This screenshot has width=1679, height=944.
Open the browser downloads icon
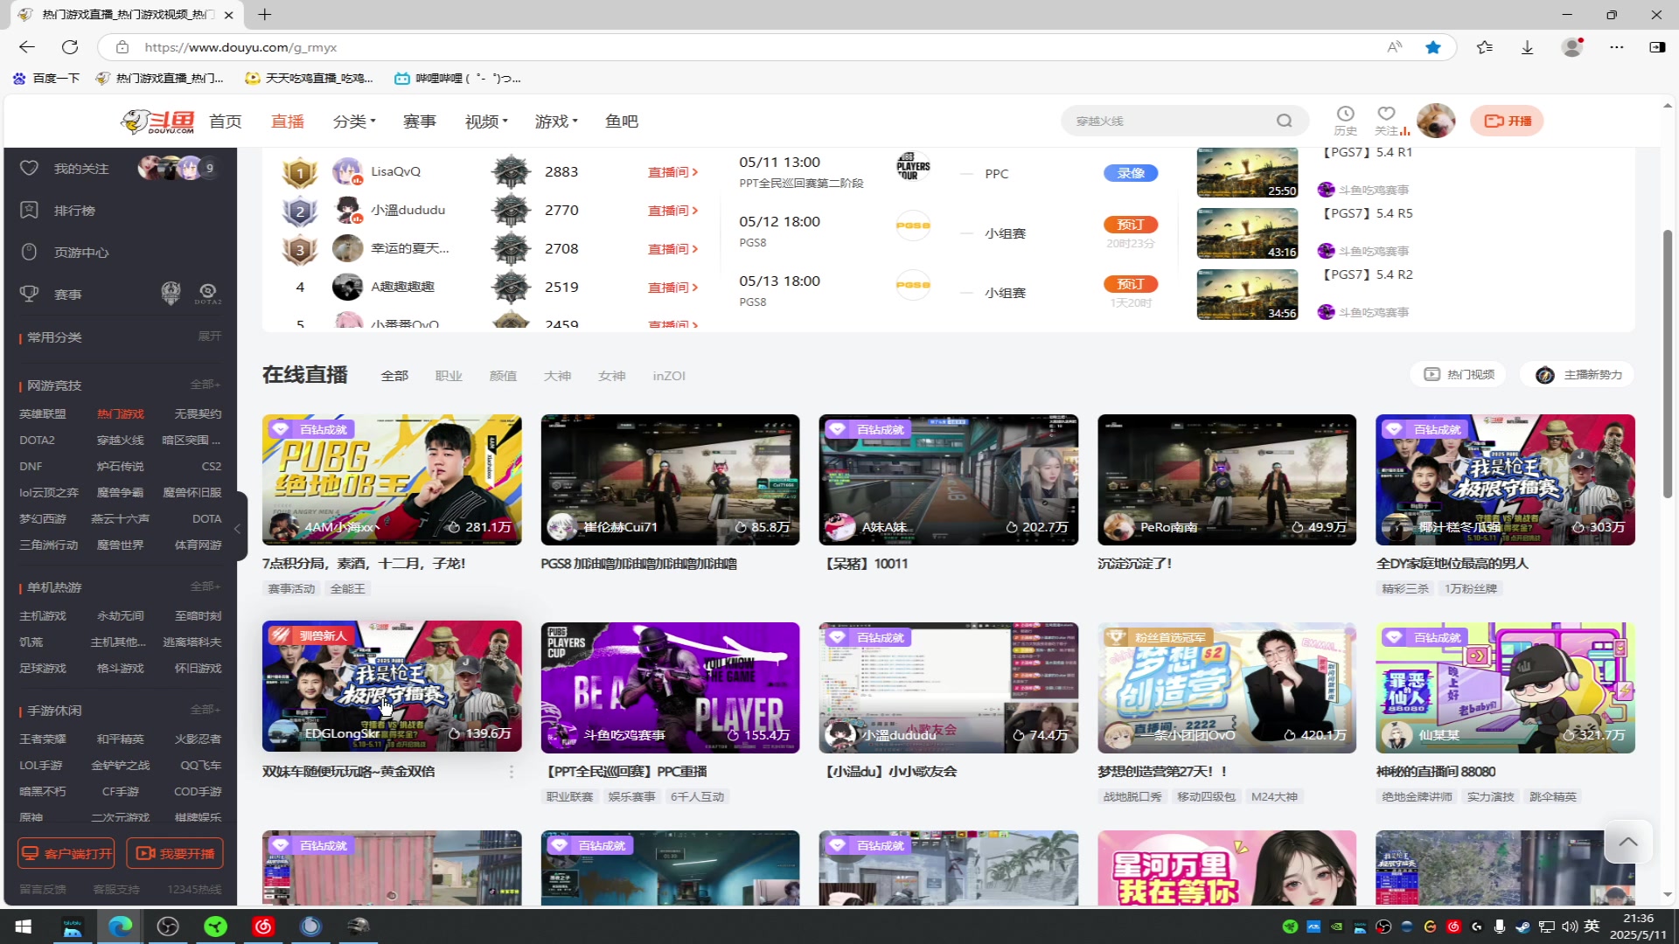[1527, 47]
